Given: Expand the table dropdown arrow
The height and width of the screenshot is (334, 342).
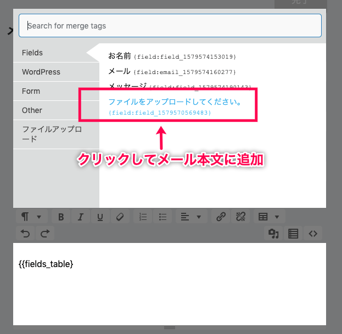Looking at the screenshot, I should coord(277,217).
